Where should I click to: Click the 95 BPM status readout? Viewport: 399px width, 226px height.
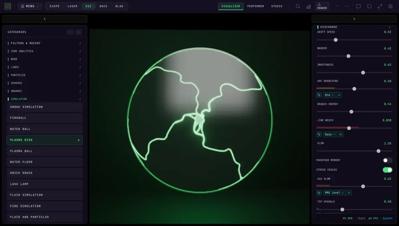[x=347, y=218]
